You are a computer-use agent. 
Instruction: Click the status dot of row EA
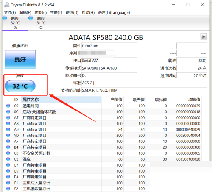(8, 177)
